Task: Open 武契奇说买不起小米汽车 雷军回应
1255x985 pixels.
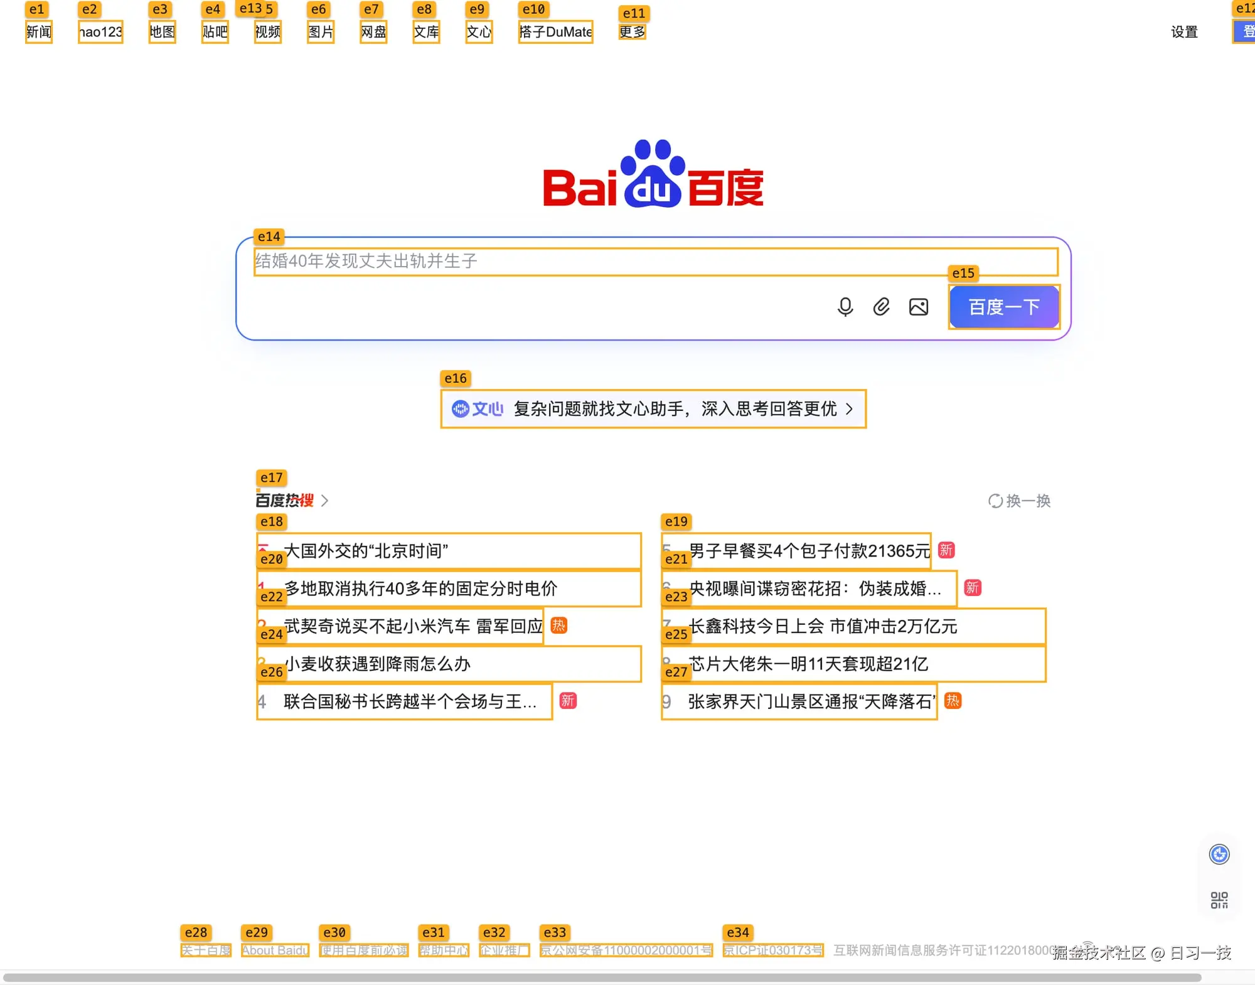Action: (400, 626)
